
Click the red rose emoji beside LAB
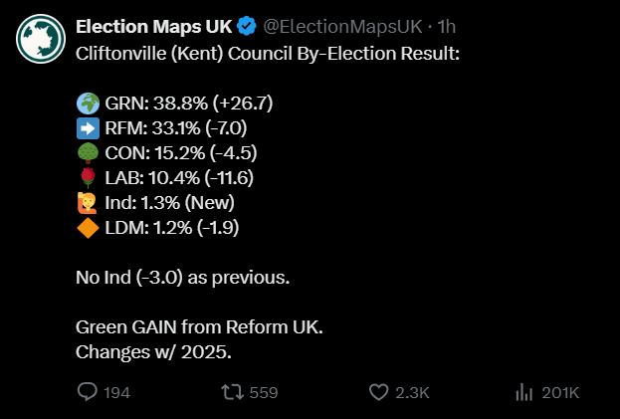tap(86, 177)
